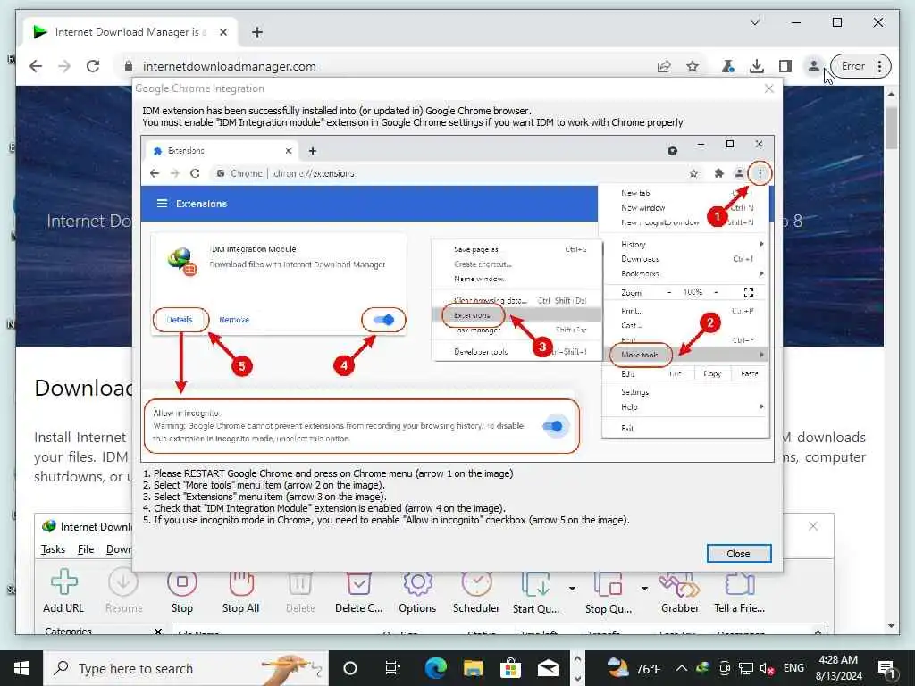This screenshot has width=915, height=686.
Task: Open a new Chrome tab with plus button
Action: [257, 32]
